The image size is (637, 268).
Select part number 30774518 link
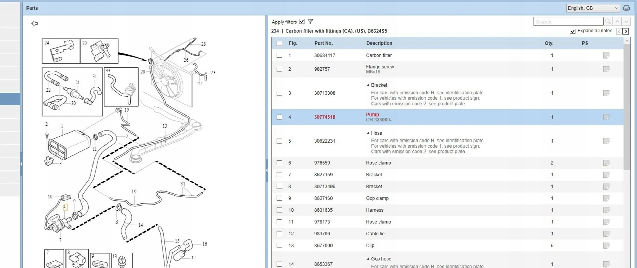coord(324,117)
